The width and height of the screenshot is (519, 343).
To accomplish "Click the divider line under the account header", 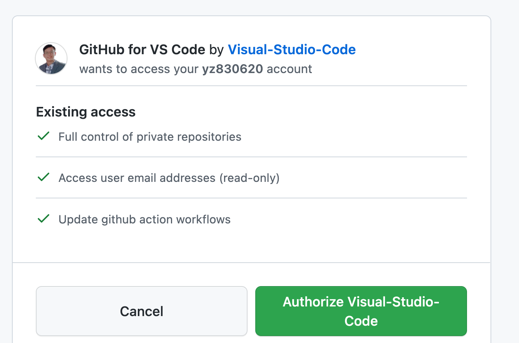I will point(251,86).
